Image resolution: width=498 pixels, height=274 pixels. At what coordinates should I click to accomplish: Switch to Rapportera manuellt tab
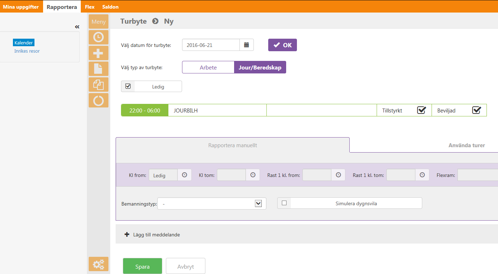233,145
